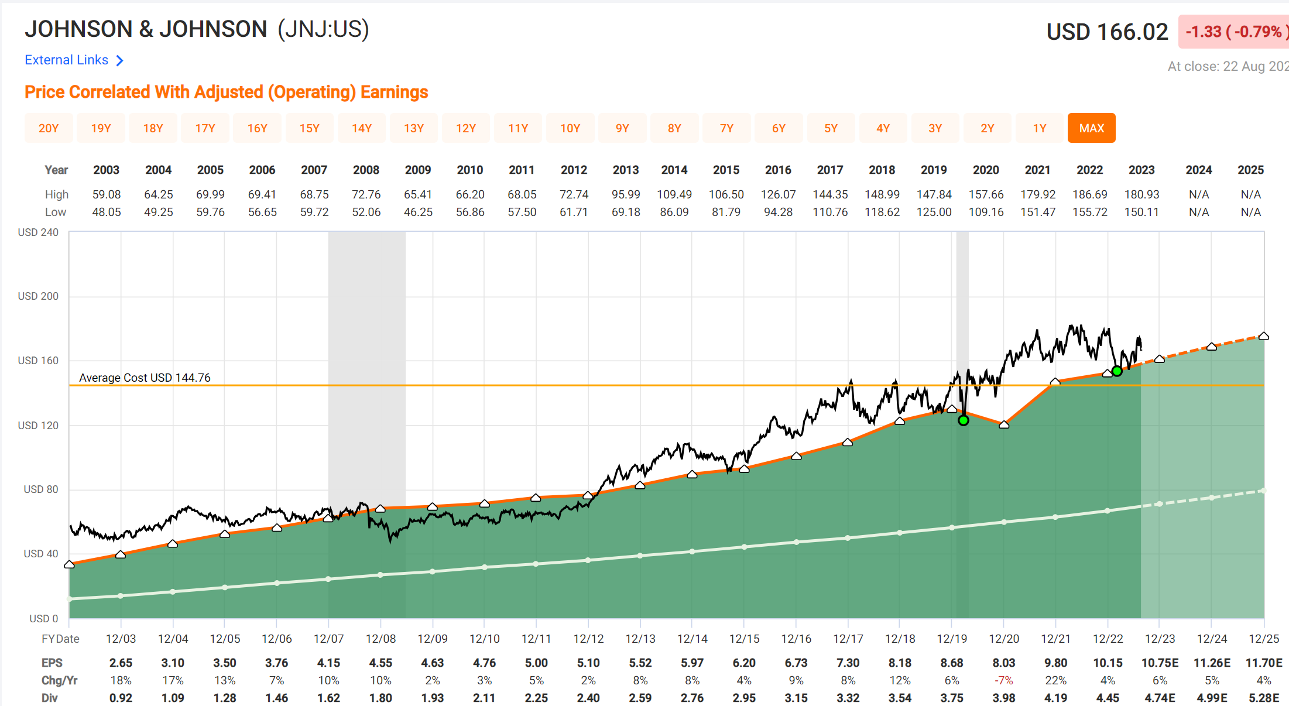Click the EPS triangle marker at 12/20
The width and height of the screenshot is (1289, 706).
(x=1004, y=424)
